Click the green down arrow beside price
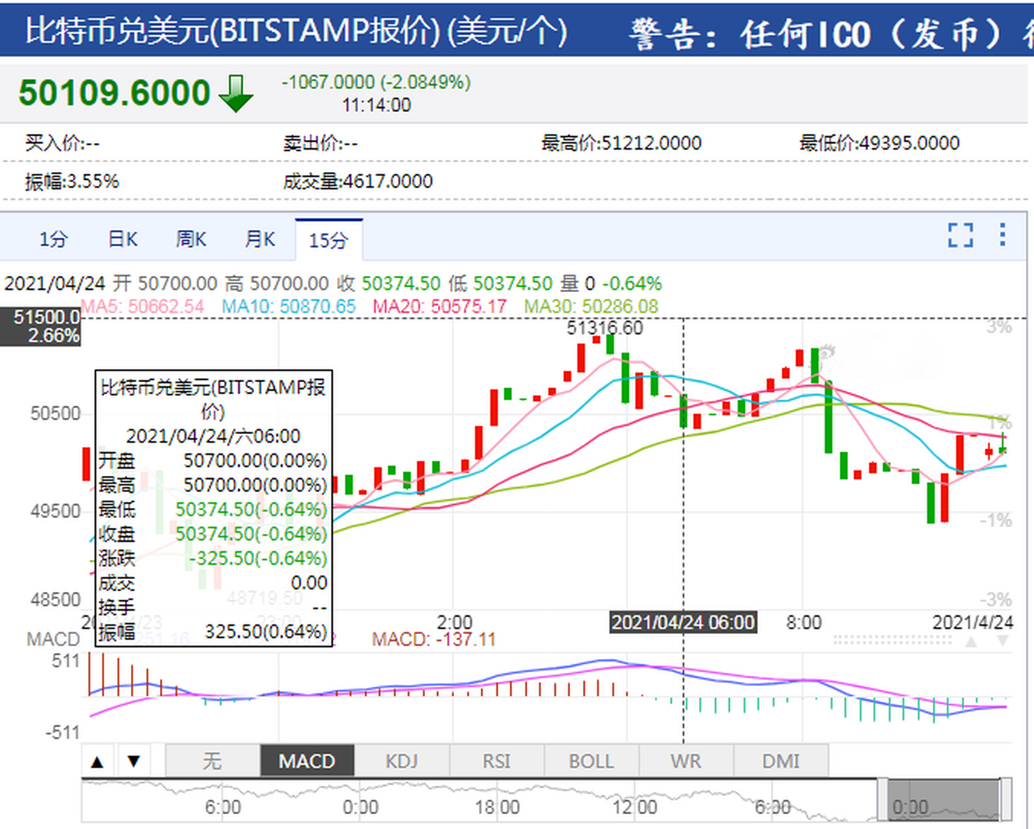This screenshot has height=829, width=1034. point(236,94)
